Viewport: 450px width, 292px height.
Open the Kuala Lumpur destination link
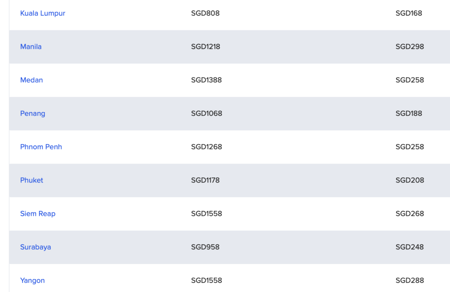coord(43,13)
